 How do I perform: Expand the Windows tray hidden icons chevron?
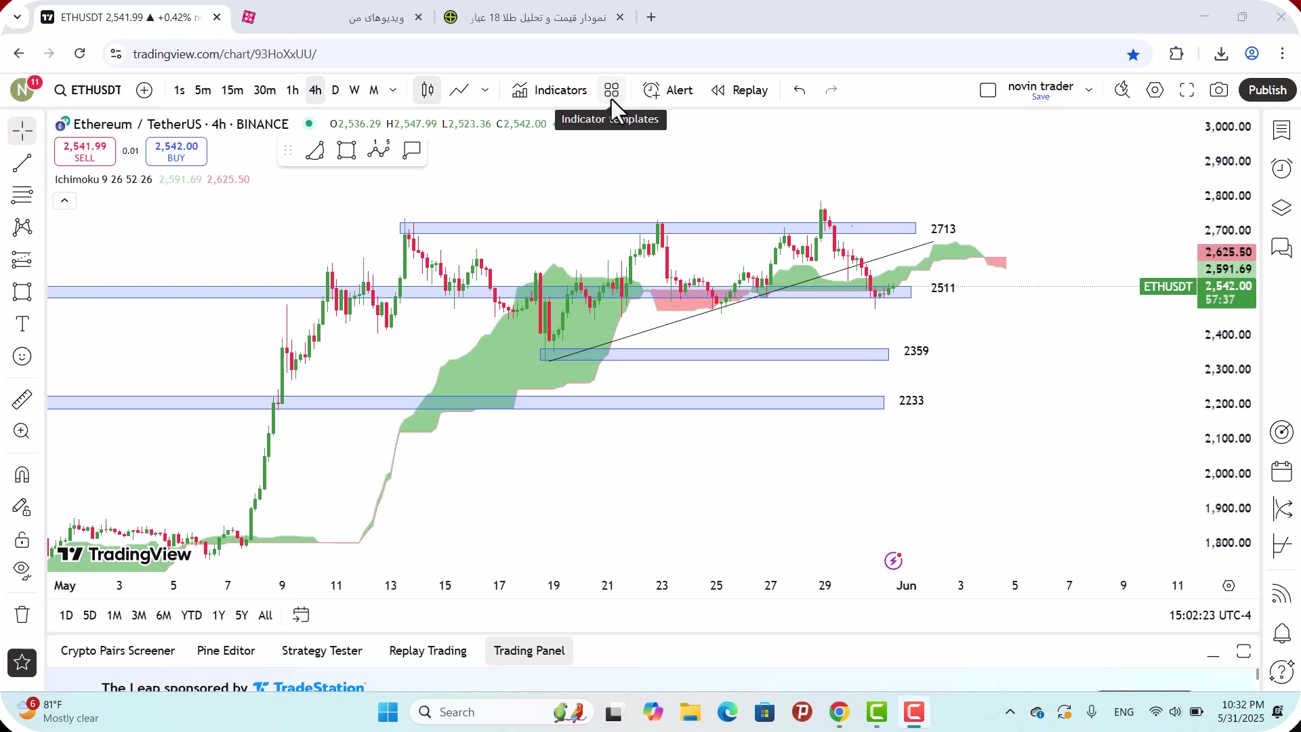point(1010,712)
